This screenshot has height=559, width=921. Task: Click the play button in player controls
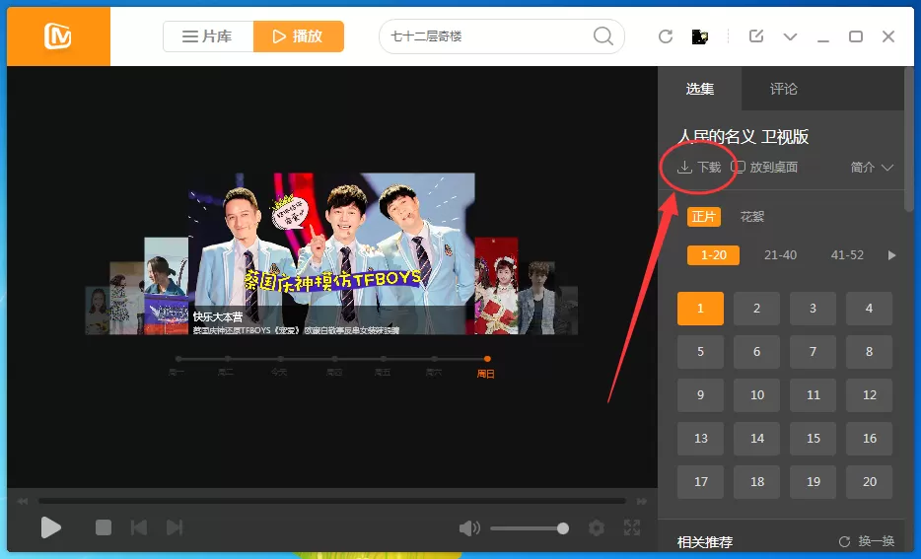pos(51,527)
